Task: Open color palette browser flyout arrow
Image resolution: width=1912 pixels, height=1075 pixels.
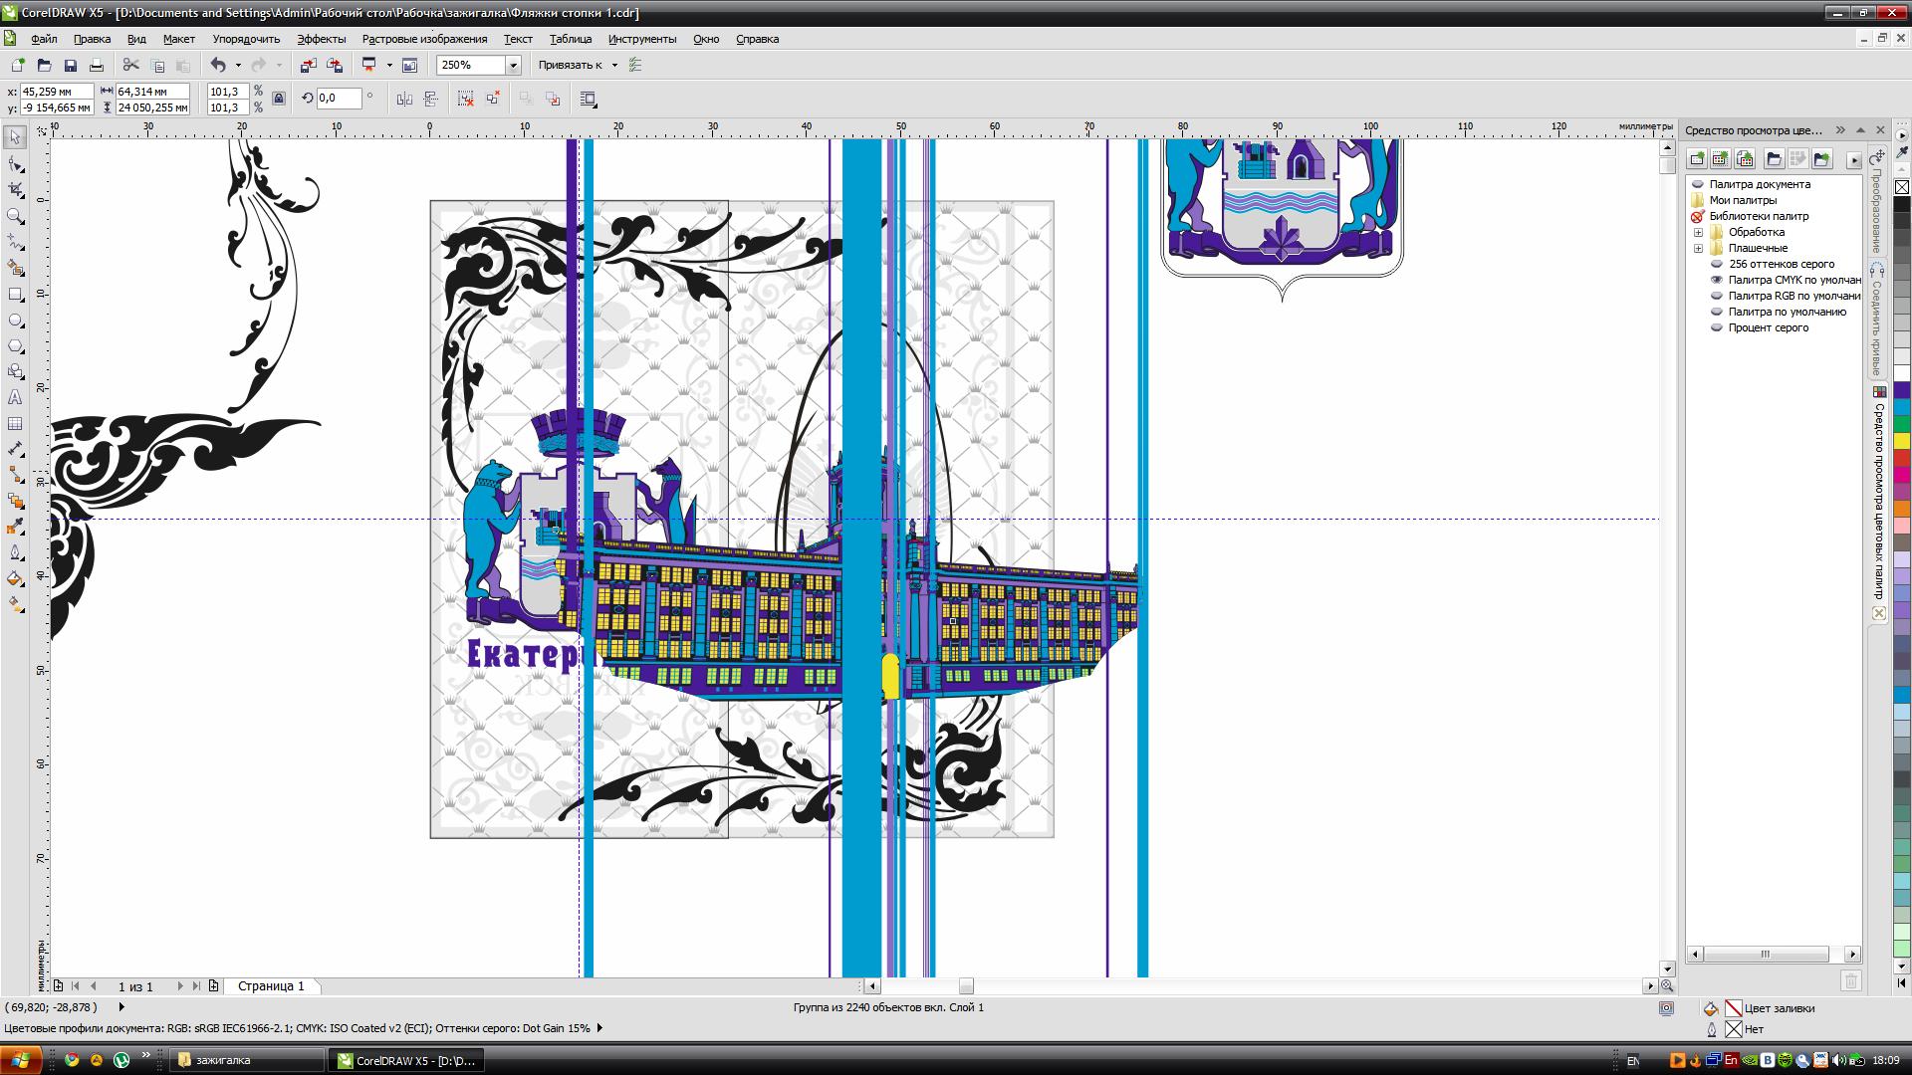Action: point(1853,159)
